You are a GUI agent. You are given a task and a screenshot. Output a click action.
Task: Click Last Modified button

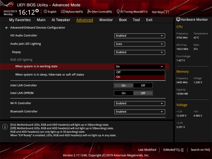pos(147,150)
